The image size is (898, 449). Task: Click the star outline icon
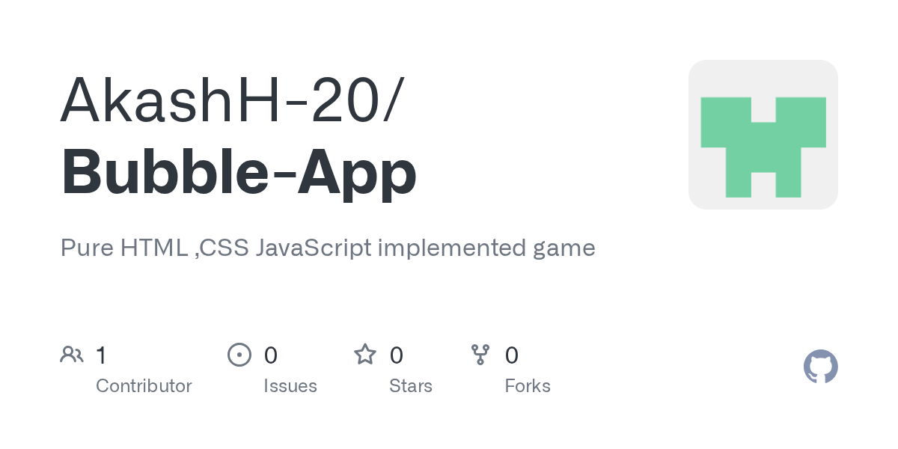coord(365,354)
